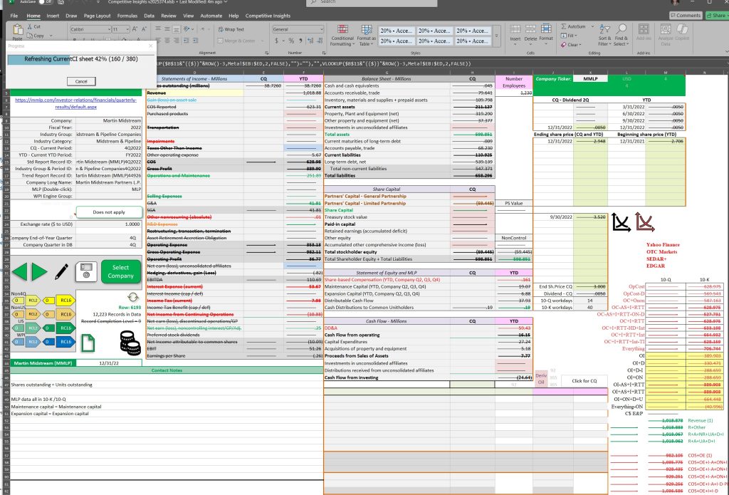This screenshot has height=495, width=729.
Task: Click Increase Font Size icon
Action: 135,28
